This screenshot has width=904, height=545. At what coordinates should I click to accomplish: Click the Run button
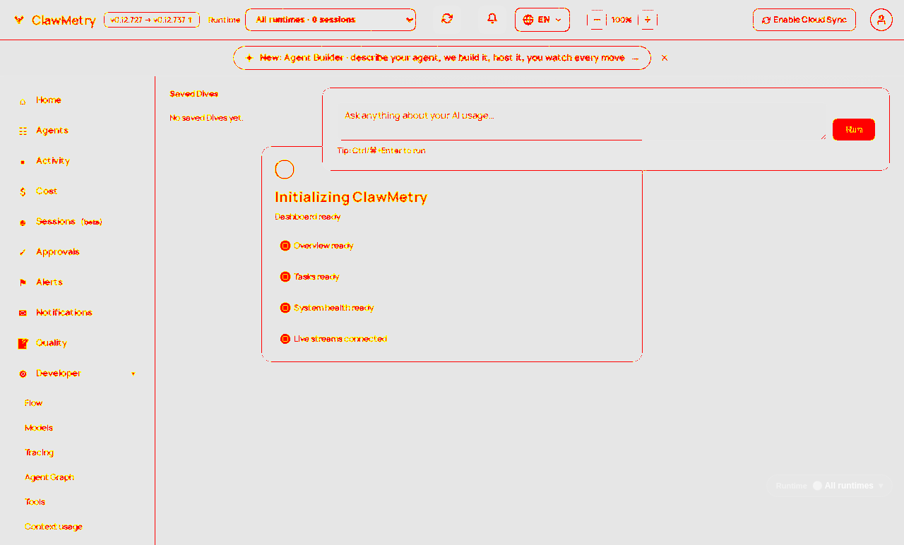point(854,130)
